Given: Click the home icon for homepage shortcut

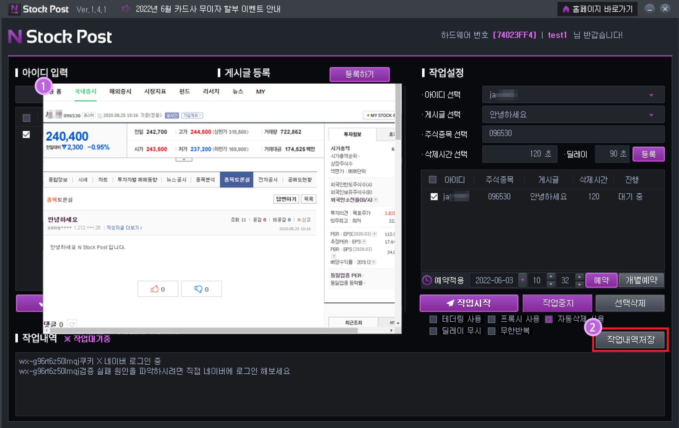Looking at the screenshot, I should (x=566, y=9).
